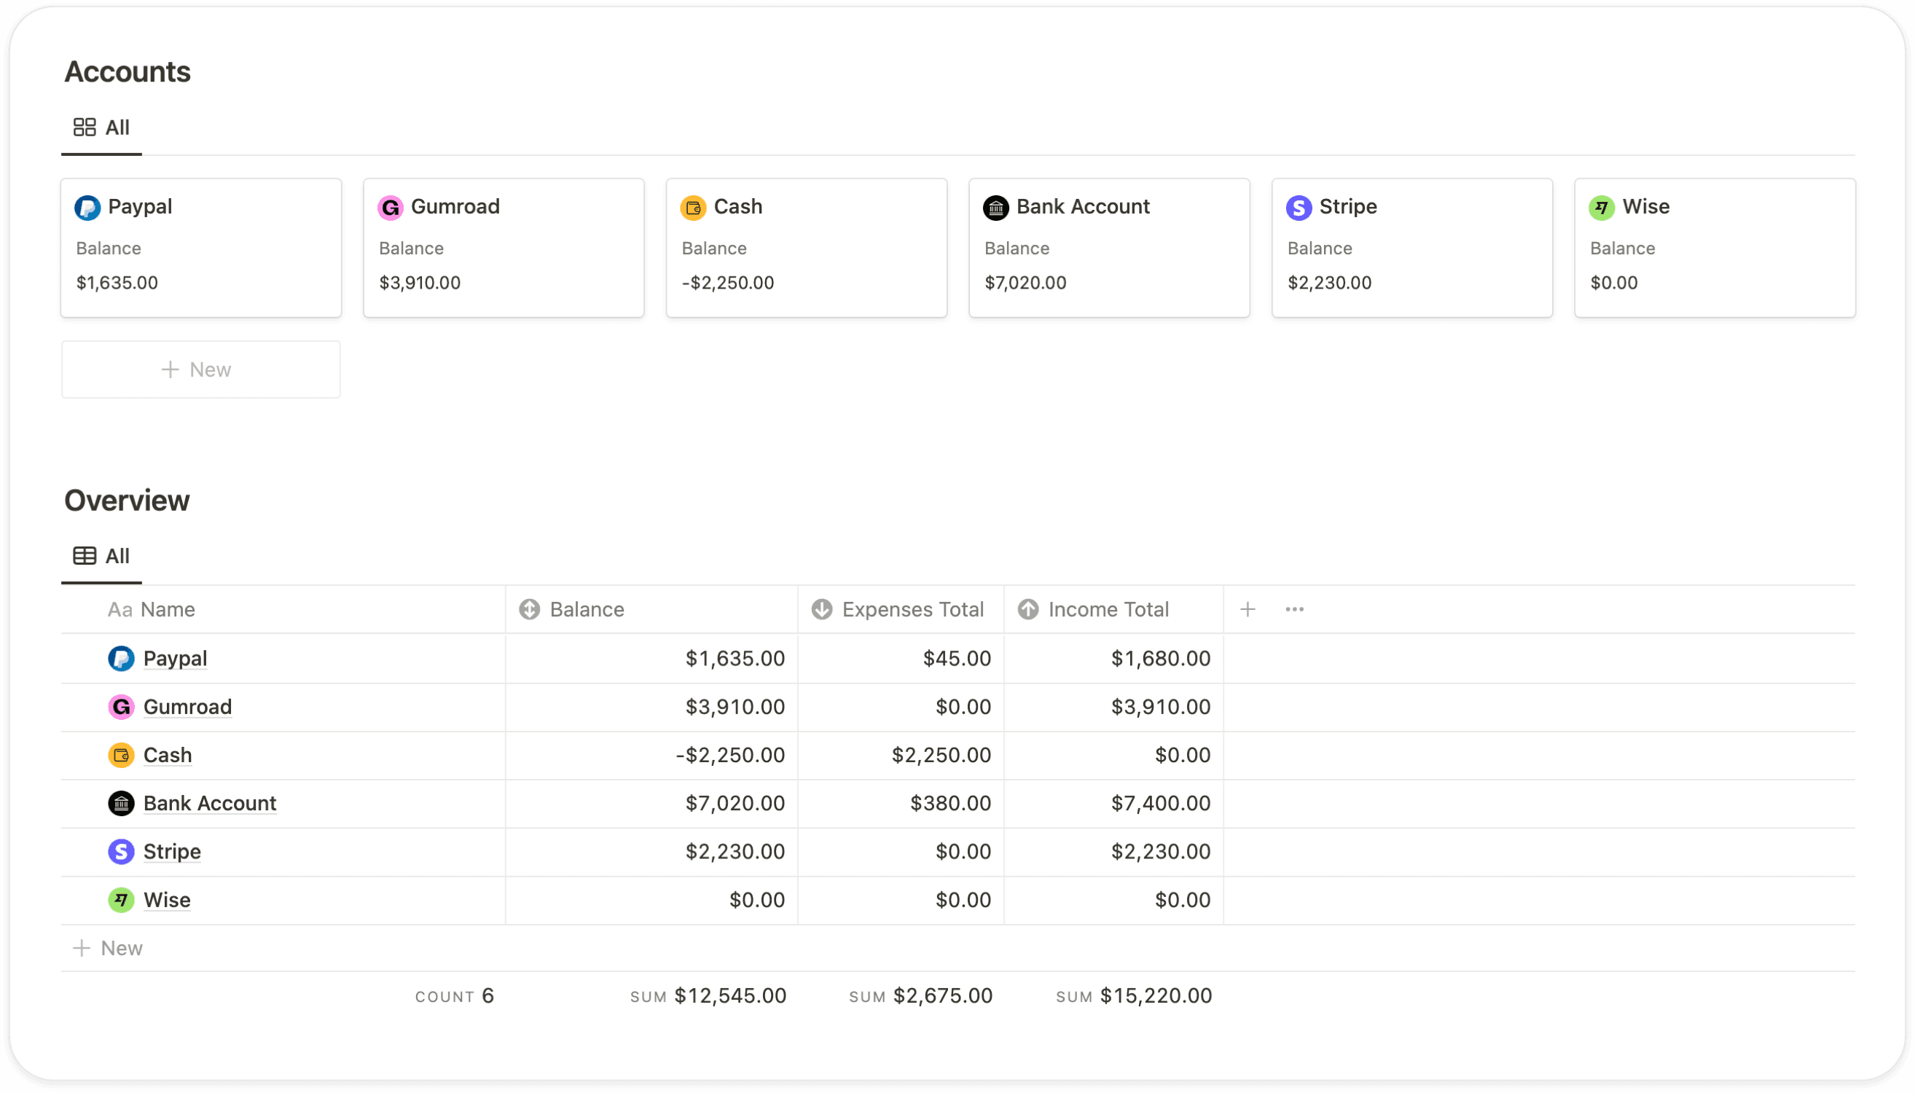
Task: Open the Name column header menu
Action: pyautogui.click(x=168, y=610)
